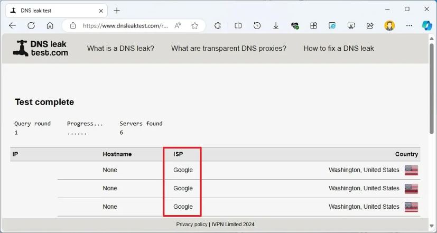Click the scrollbar down arrow
The width and height of the screenshot is (437, 233).
pos(431,227)
